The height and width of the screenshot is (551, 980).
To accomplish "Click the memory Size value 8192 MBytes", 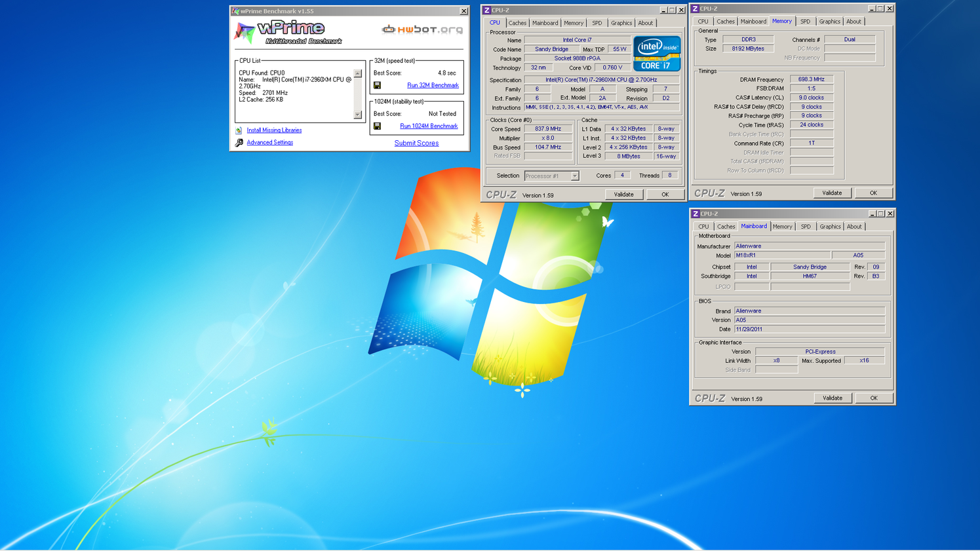I will pos(748,48).
